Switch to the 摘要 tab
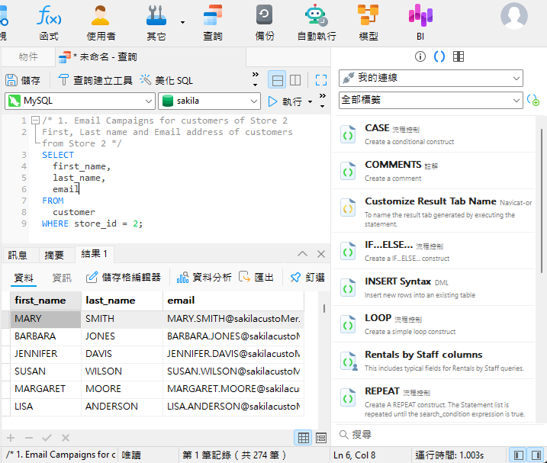This screenshot has width=547, height=463. (x=54, y=255)
